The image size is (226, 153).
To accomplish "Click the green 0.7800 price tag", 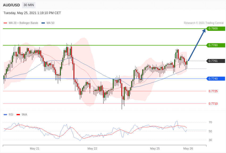I will tap(216, 28).
